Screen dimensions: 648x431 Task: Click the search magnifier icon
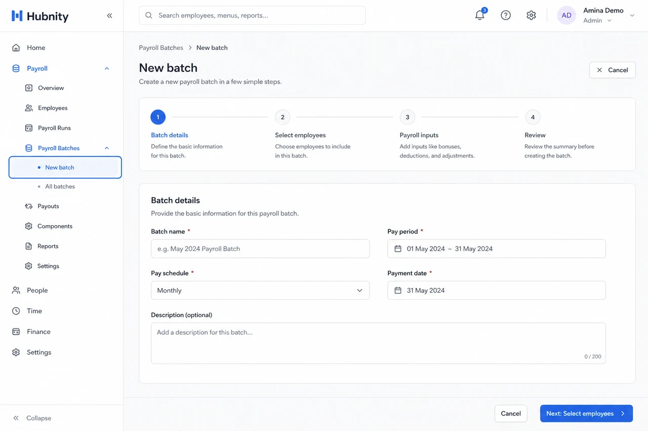click(x=149, y=15)
